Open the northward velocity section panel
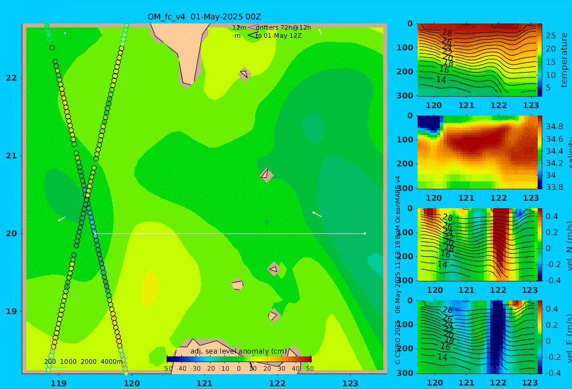The width and height of the screenshot is (572, 389). 477,244
